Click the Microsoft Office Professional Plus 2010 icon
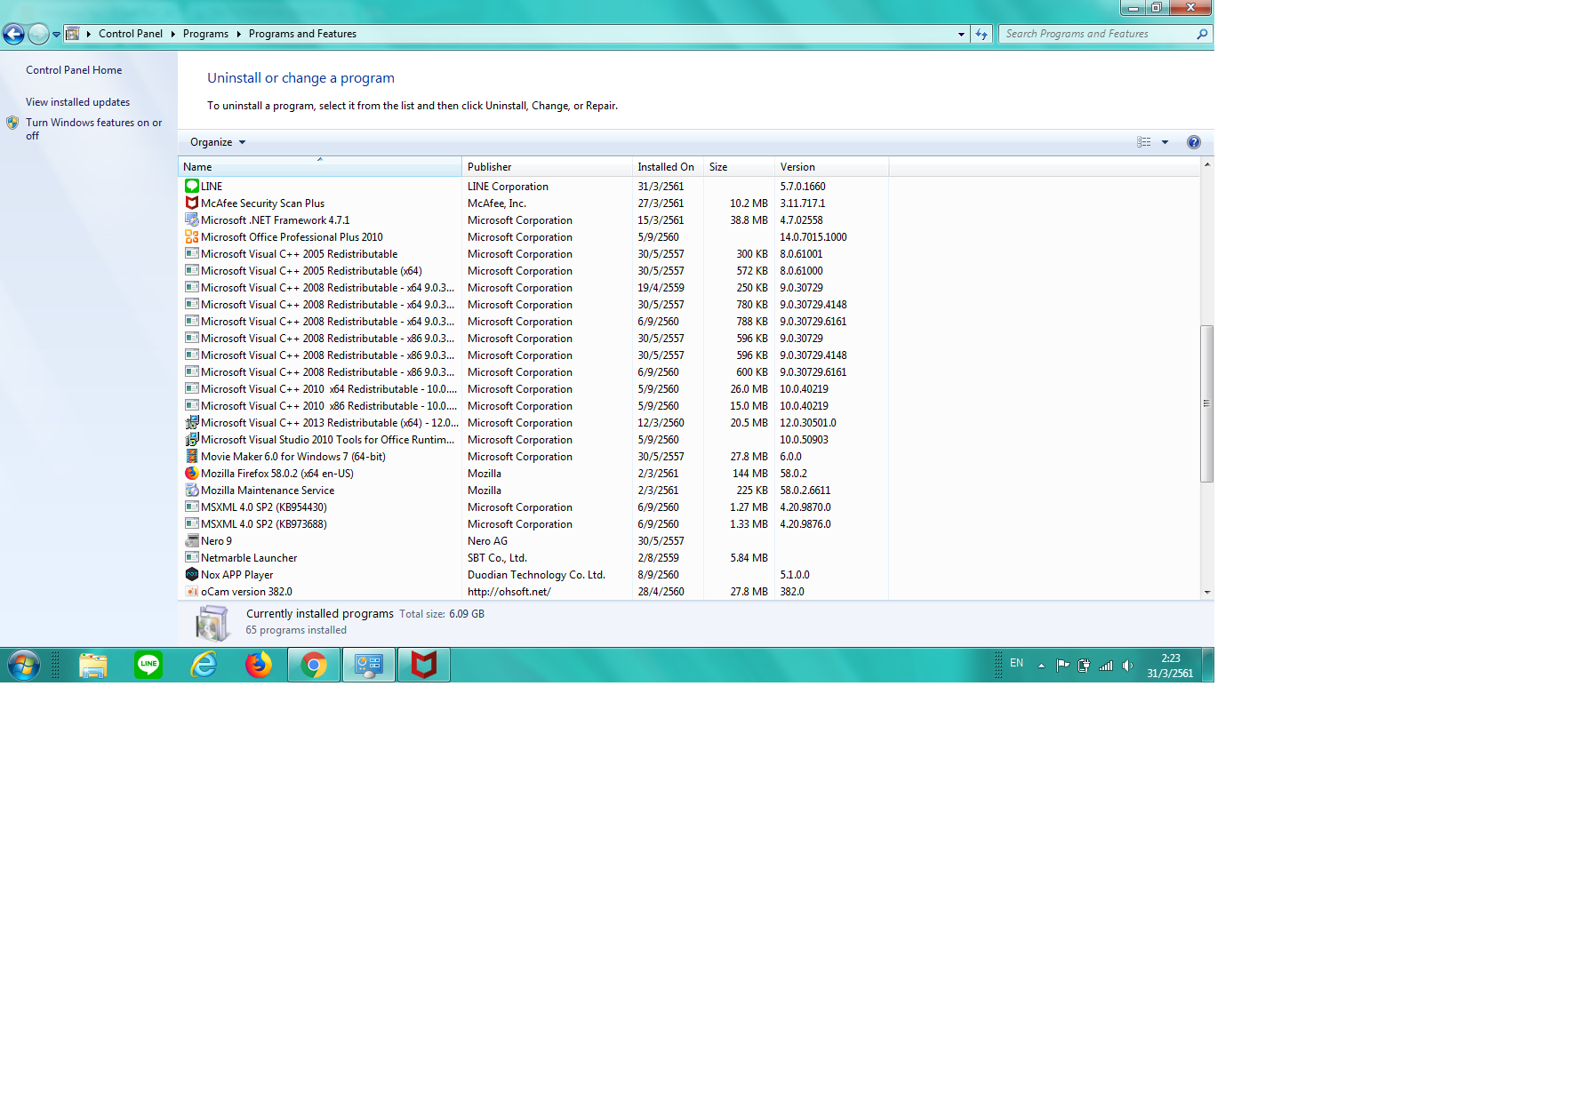This screenshot has width=1586, height=1109. [x=191, y=237]
